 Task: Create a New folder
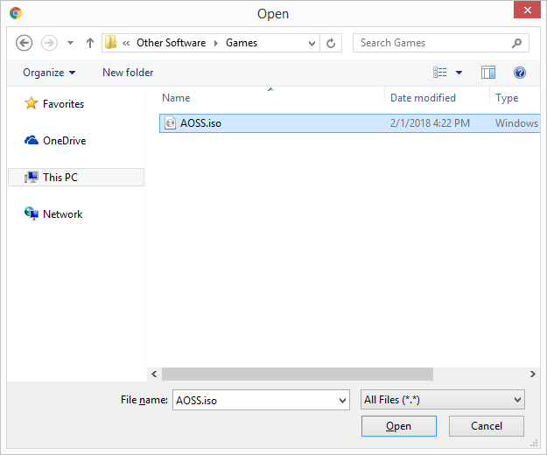click(128, 73)
